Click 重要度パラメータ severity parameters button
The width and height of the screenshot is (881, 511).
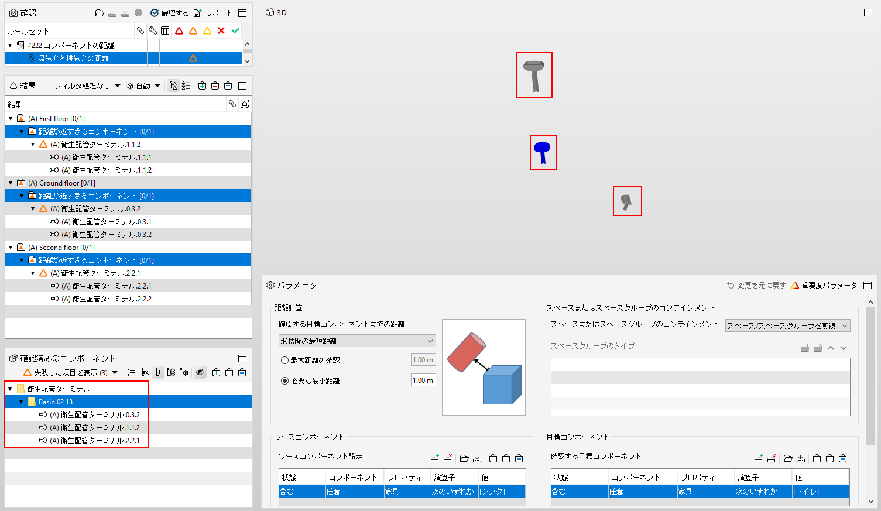point(824,285)
